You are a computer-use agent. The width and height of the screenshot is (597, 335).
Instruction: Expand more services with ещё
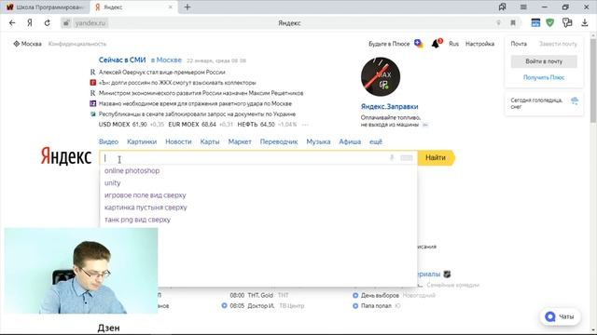tap(376, 141)
